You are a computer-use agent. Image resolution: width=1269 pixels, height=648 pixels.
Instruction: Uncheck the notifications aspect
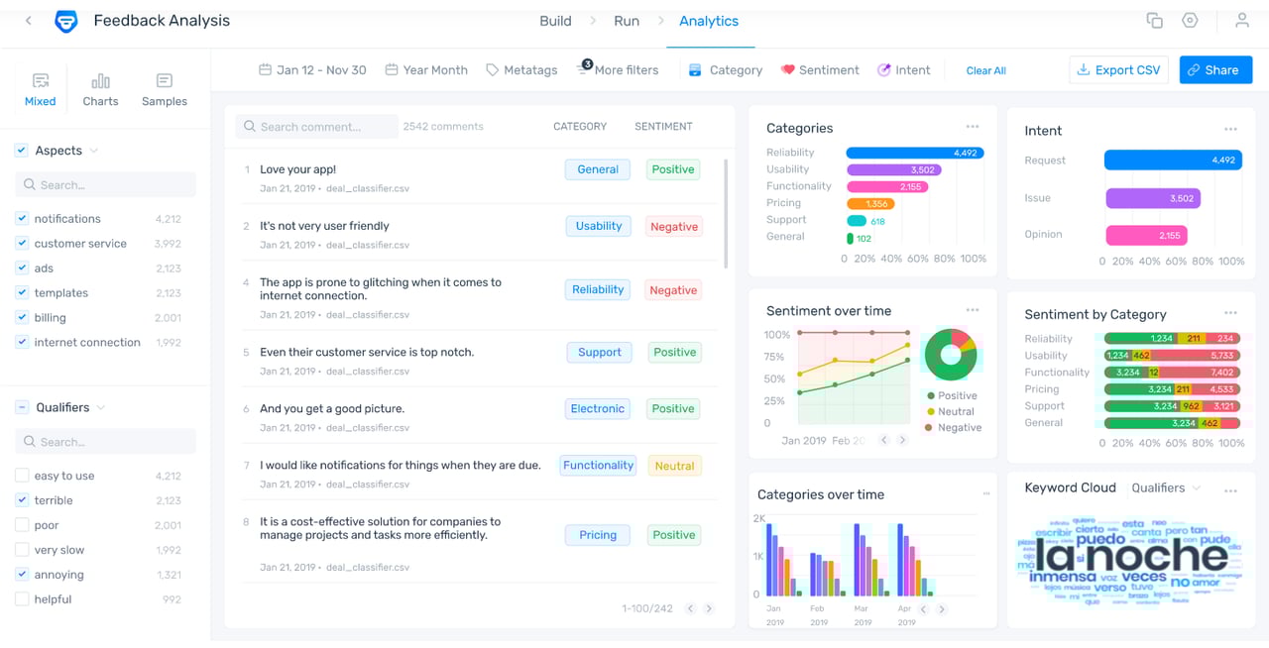(x=22, y=218)
